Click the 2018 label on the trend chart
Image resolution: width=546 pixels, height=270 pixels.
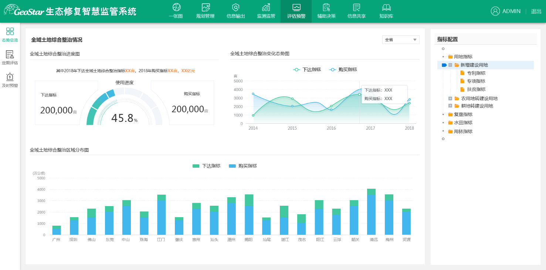(409, 128)
